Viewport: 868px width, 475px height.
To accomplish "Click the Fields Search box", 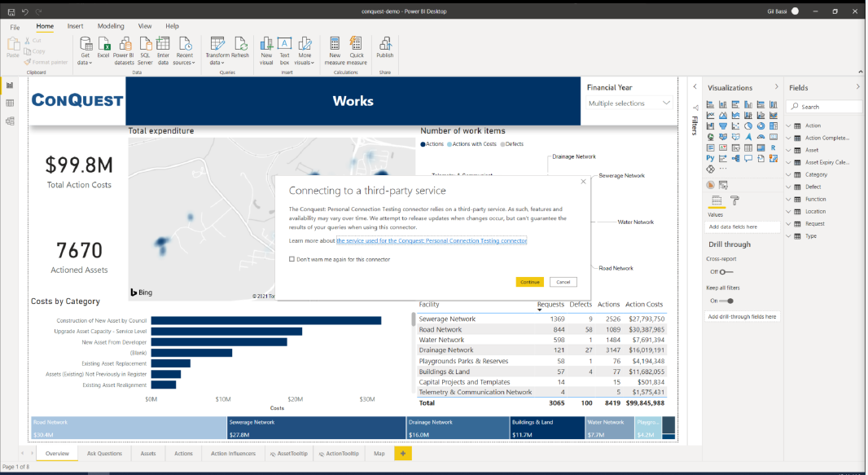I will [824, 106].
